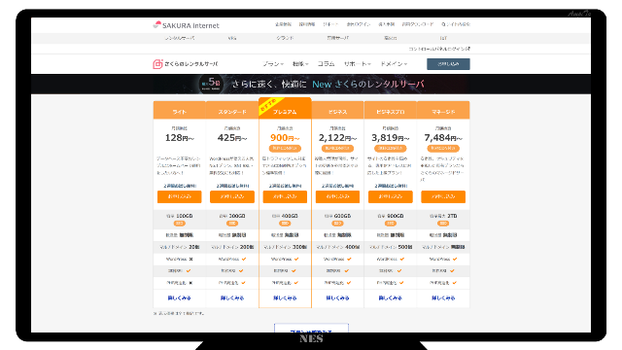Select レンタルサーバ in the service bar

pyautogui.click(x=180, y=38)
